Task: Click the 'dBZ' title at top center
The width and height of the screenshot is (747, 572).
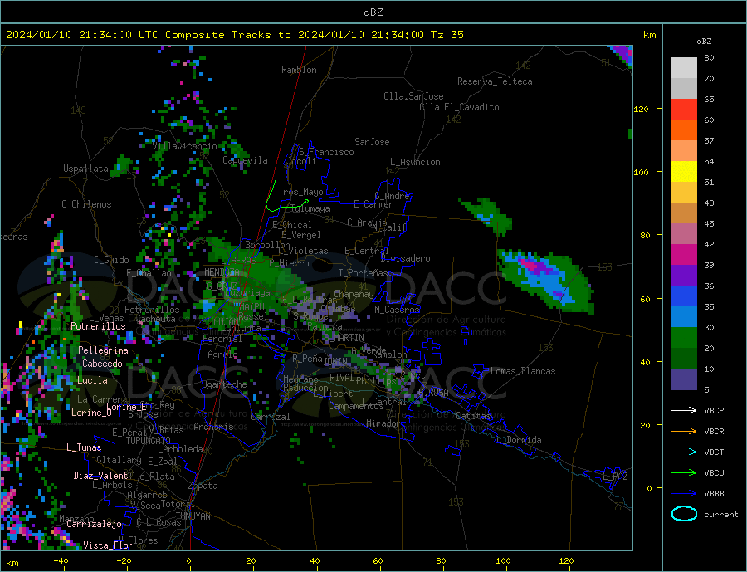Action: [x=373, y=12]
